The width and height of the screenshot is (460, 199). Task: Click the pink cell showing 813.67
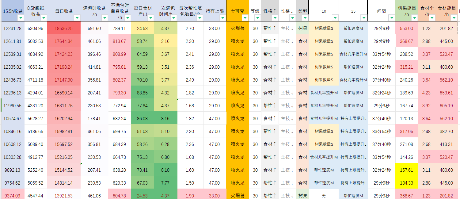119,41
